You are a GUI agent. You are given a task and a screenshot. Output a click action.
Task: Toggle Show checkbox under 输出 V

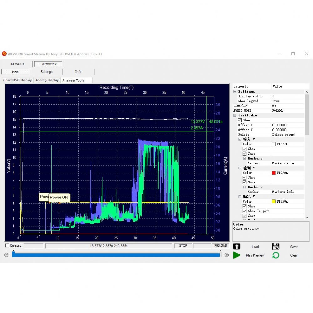[x=244, y=206]
